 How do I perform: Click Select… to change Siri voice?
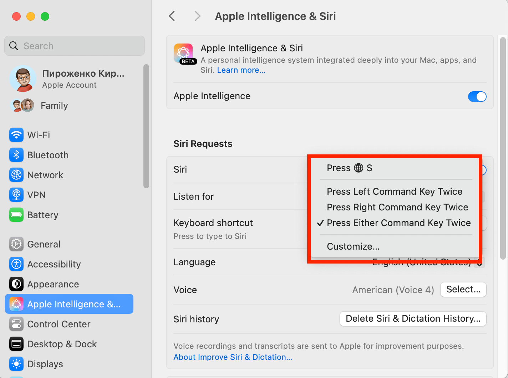[463, 290]
